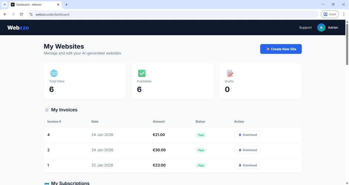
Task: Click the browser forward arrow
Action: pos(13,14)
